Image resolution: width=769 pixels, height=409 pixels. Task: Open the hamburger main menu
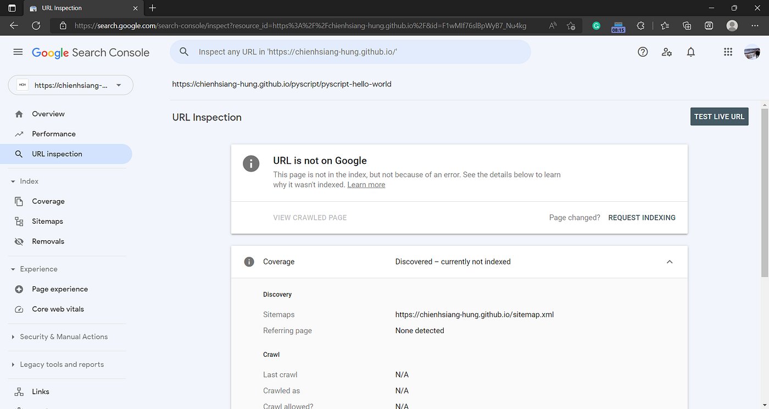[x=18, y=52]
